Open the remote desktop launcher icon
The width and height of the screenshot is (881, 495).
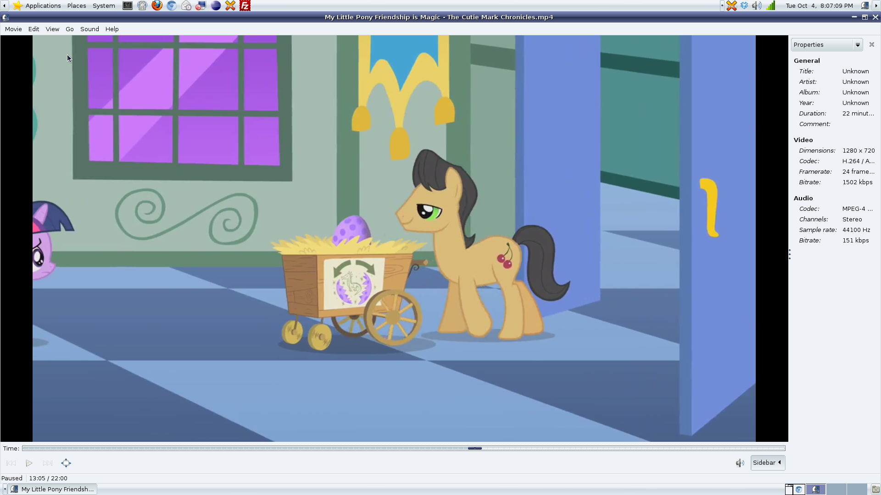tap(201, 5)
